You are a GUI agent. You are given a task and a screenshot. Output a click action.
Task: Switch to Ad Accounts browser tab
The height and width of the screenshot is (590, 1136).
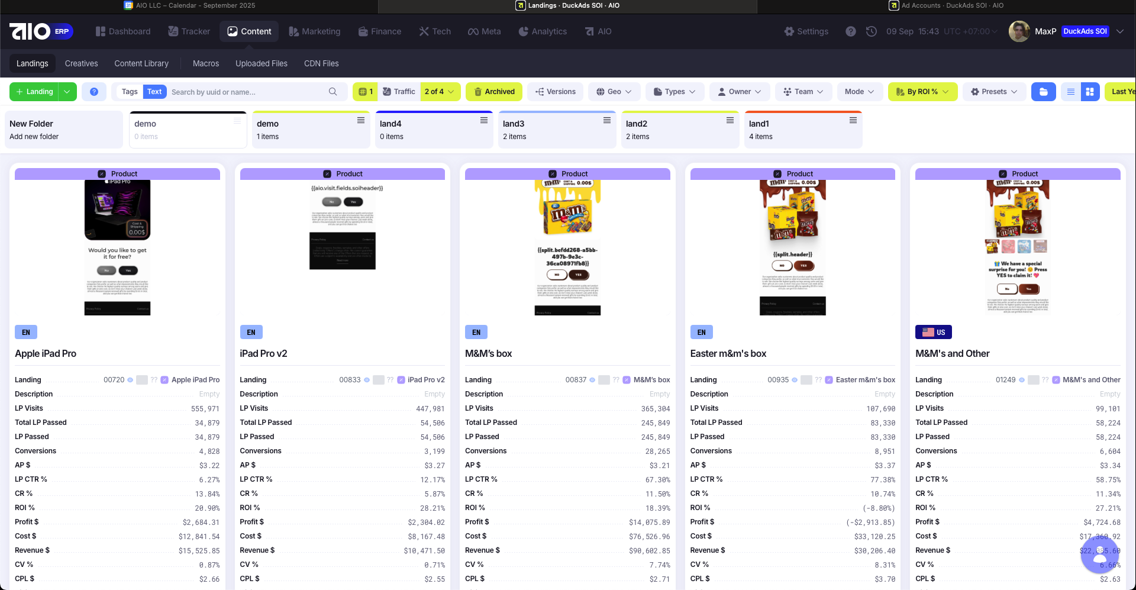coord(947,5)
